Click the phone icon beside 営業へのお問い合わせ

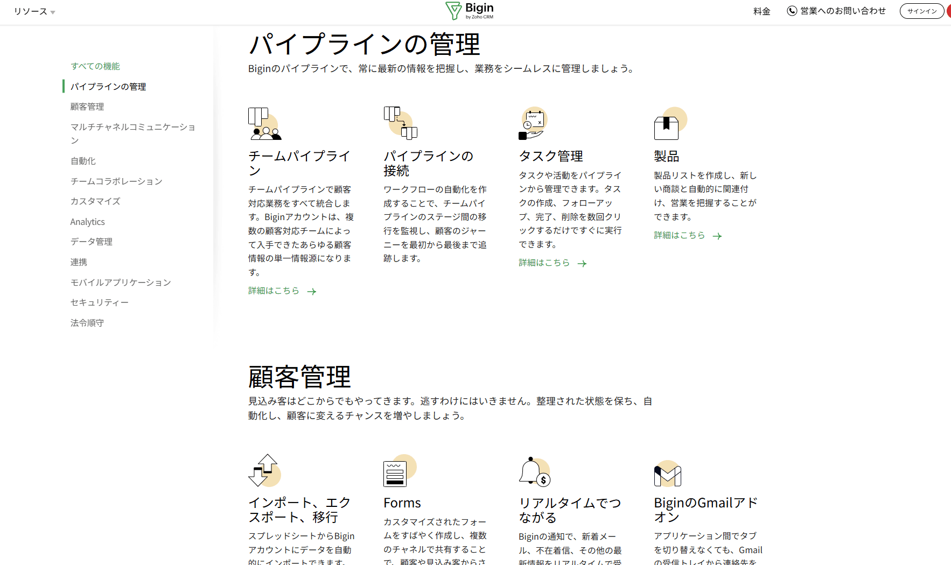point(792,11)
